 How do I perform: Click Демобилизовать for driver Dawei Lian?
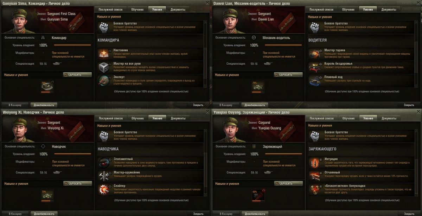coord(255,105)
